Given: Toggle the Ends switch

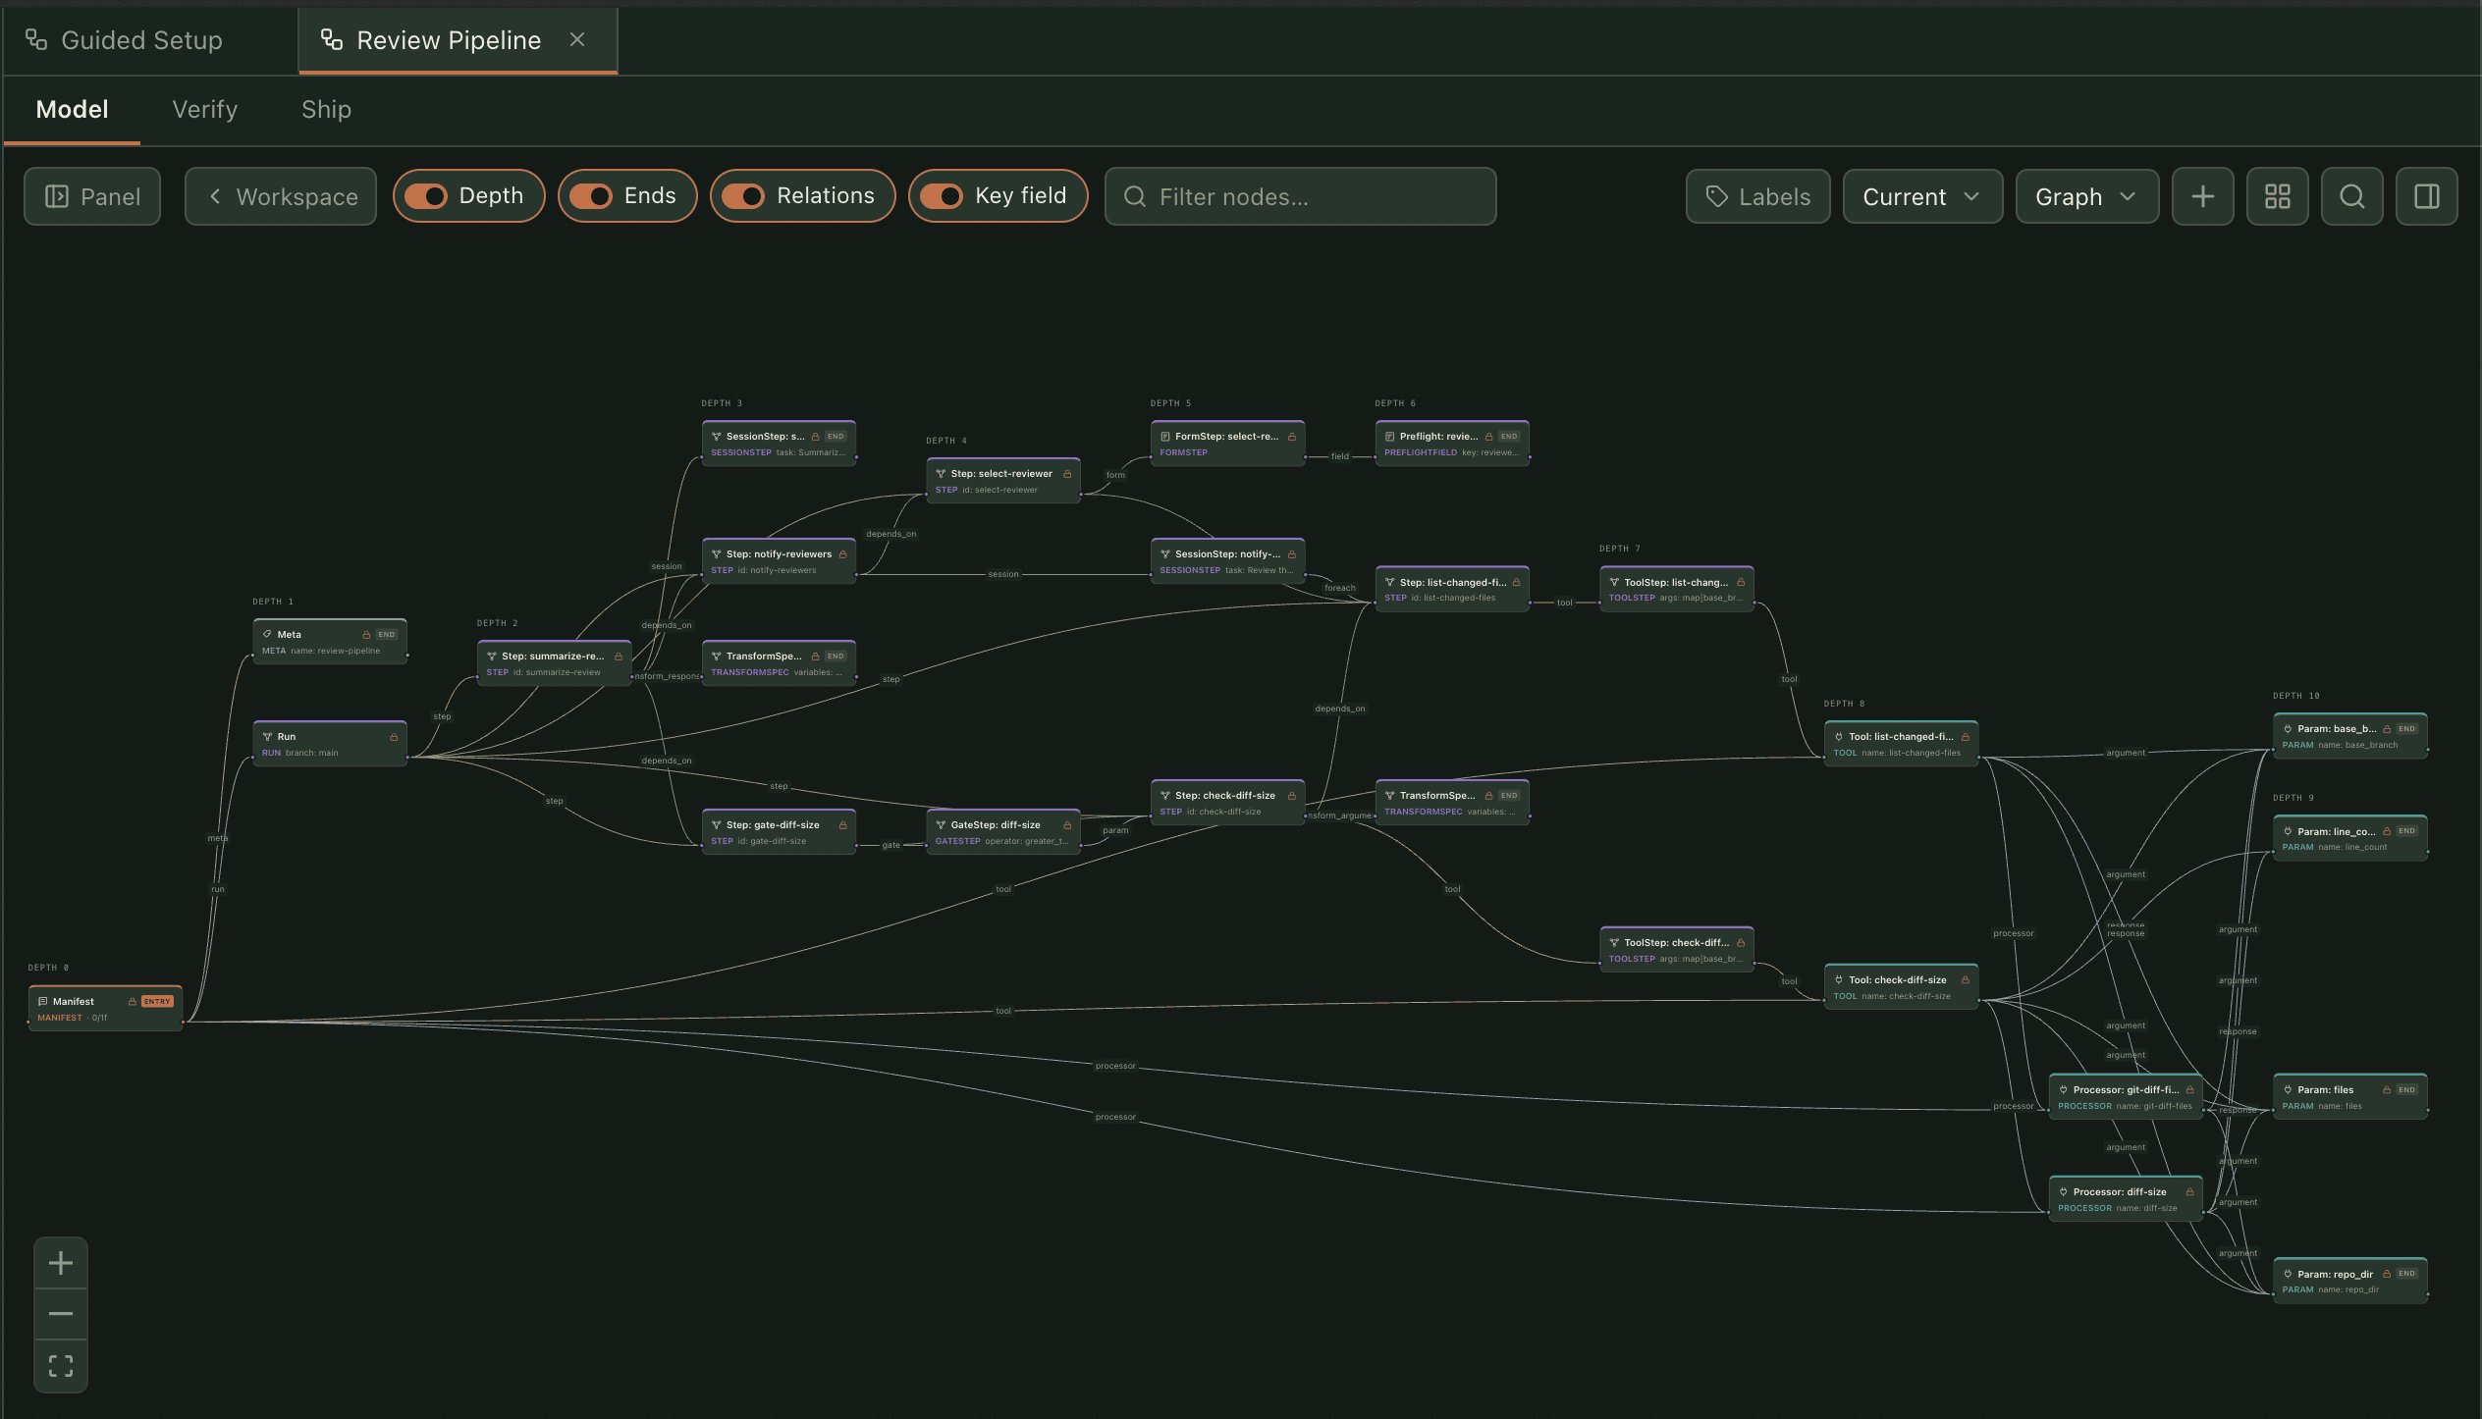Looking at the screenshot, I should (627, 196).
